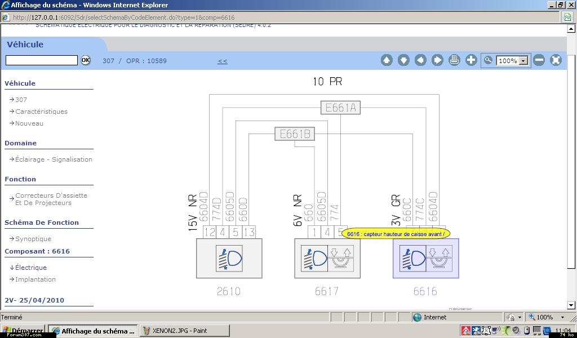Image resolution: width=577 pixels, height=338 pixels.
Task: Select the height sensor icon inside component 6617
Action: [x=340, y=259]
